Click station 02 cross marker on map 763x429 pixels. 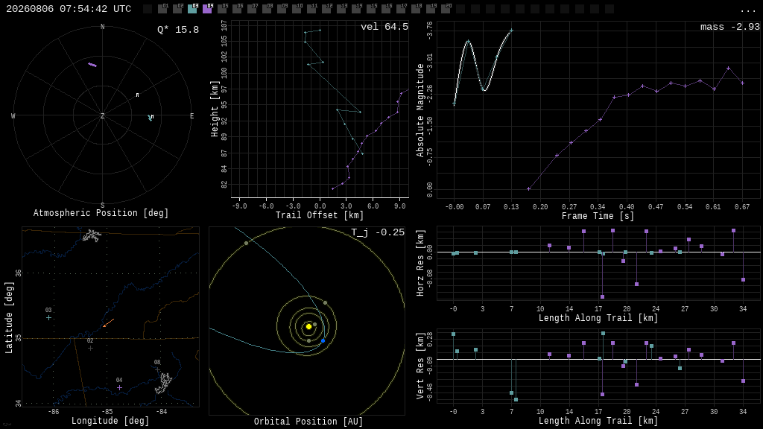(x=90, y=349)
